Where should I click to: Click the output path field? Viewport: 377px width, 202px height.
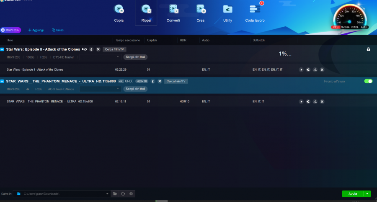click(61, 194)
